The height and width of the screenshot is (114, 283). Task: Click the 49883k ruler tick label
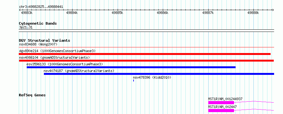click(x=27, y=13)
